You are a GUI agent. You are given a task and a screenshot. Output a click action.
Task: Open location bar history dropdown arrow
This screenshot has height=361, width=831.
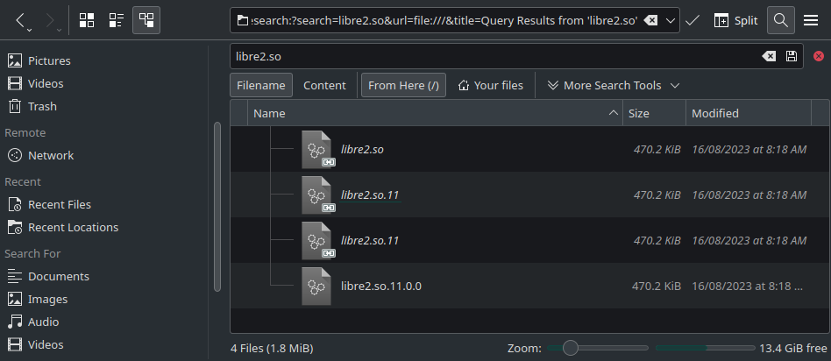pyautogui.click(x=670, y=21)
